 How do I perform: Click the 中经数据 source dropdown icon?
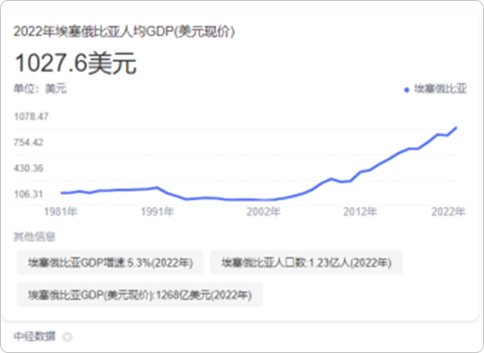click(67, 336)
